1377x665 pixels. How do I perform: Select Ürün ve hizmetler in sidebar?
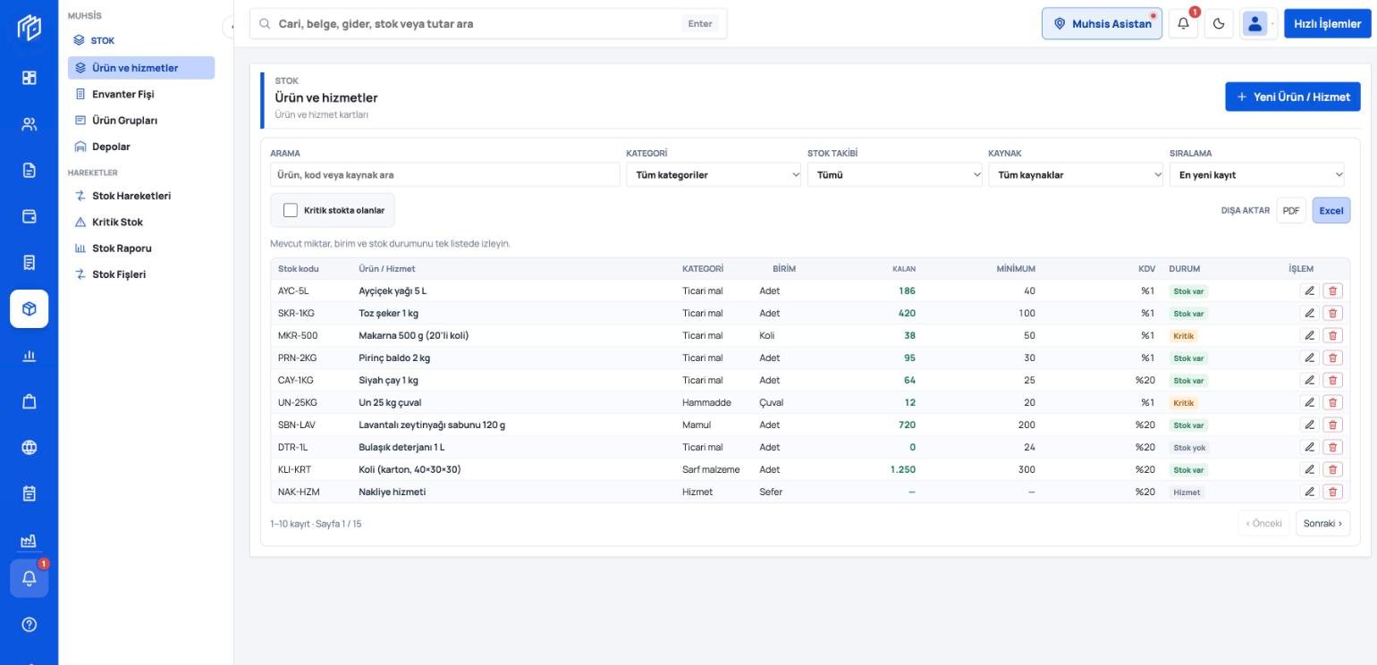(141, 68)
